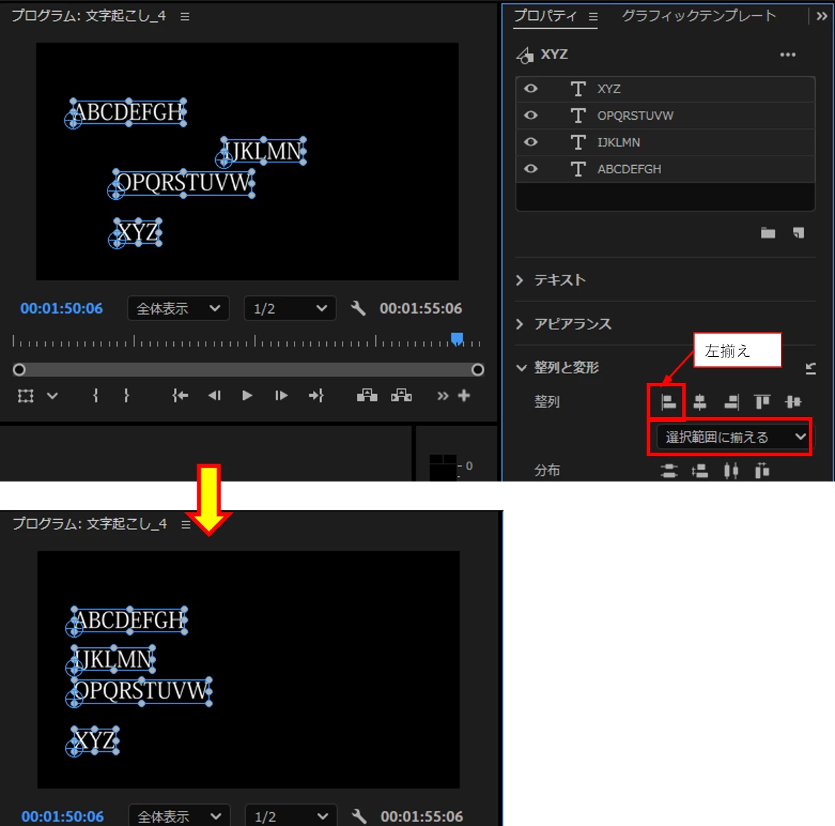
Task: Open the three-dots options next to XYZ heading
Action: point(788,55)
